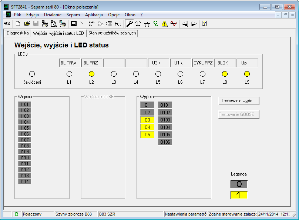Click the left arrow previous icon
This screenshot has width=299, height=220.
click(184, 24)
